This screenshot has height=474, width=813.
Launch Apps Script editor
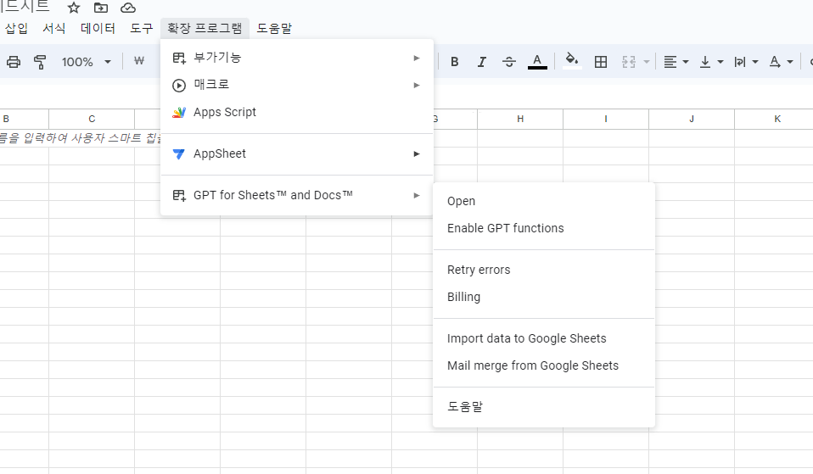(x=296, y=113)
